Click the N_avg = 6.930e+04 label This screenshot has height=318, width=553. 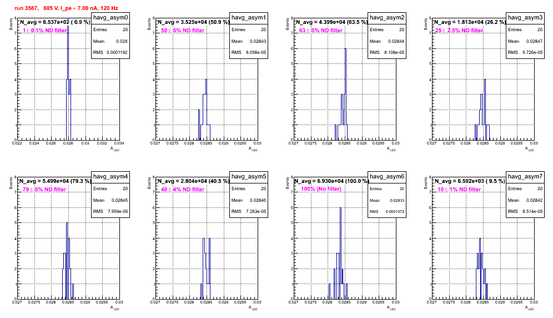pyautogui.click(x=331, y=181)
